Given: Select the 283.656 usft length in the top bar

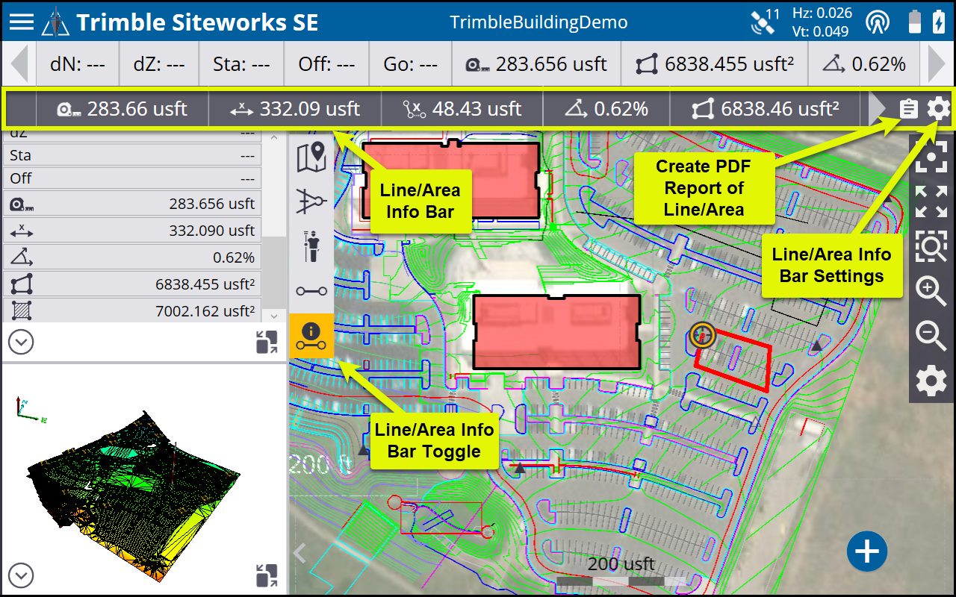Looking at the screenshot, I should (536, 64).
